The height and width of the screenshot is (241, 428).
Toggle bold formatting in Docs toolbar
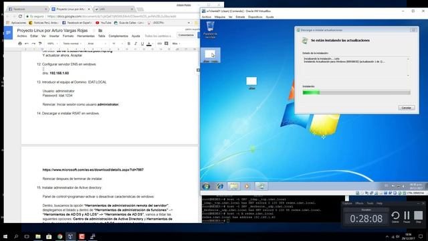tap(129, 44)
